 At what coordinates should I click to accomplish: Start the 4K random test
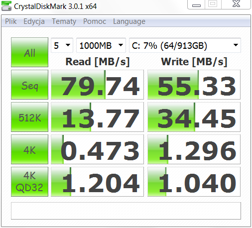click(x=29, y=149)
